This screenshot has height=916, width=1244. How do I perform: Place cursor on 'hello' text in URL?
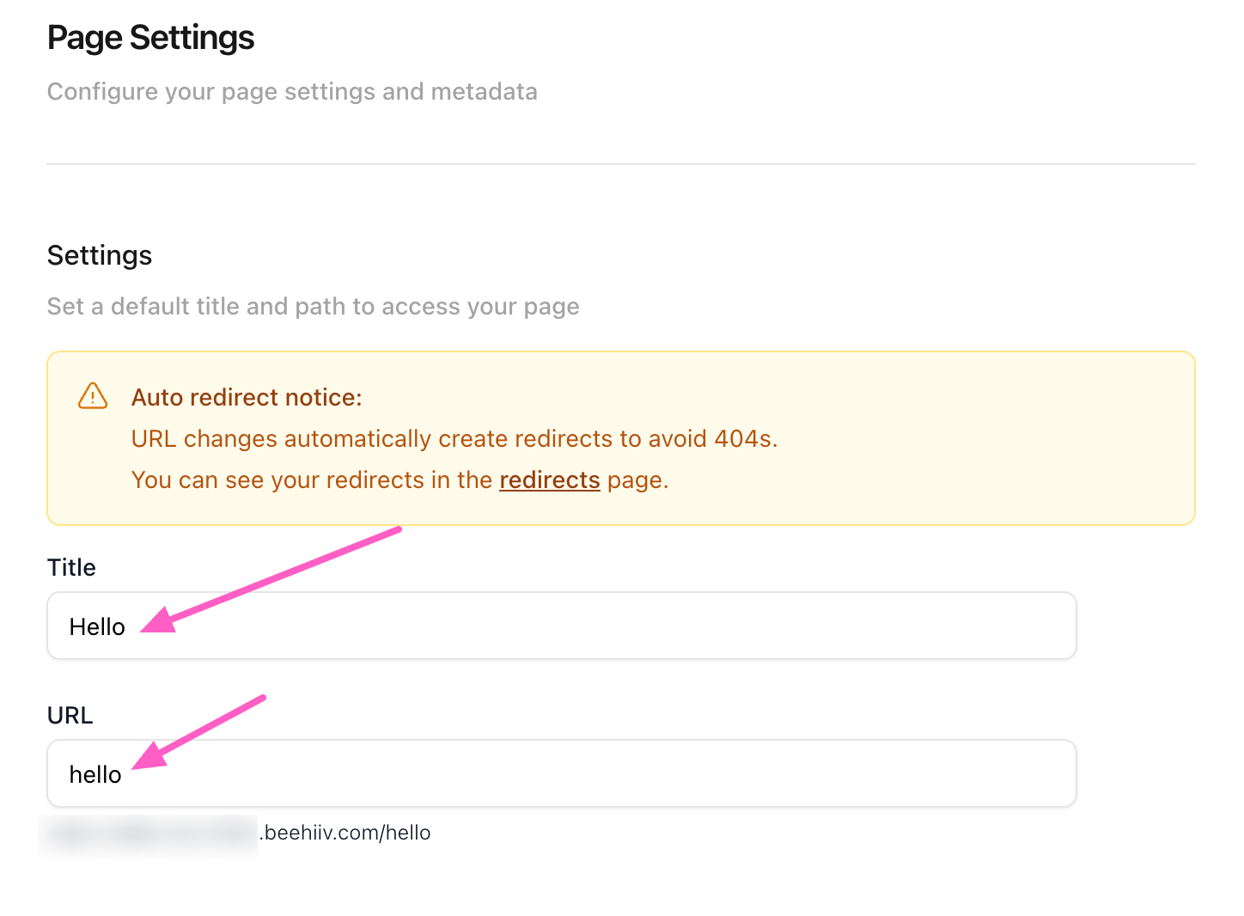95,774
